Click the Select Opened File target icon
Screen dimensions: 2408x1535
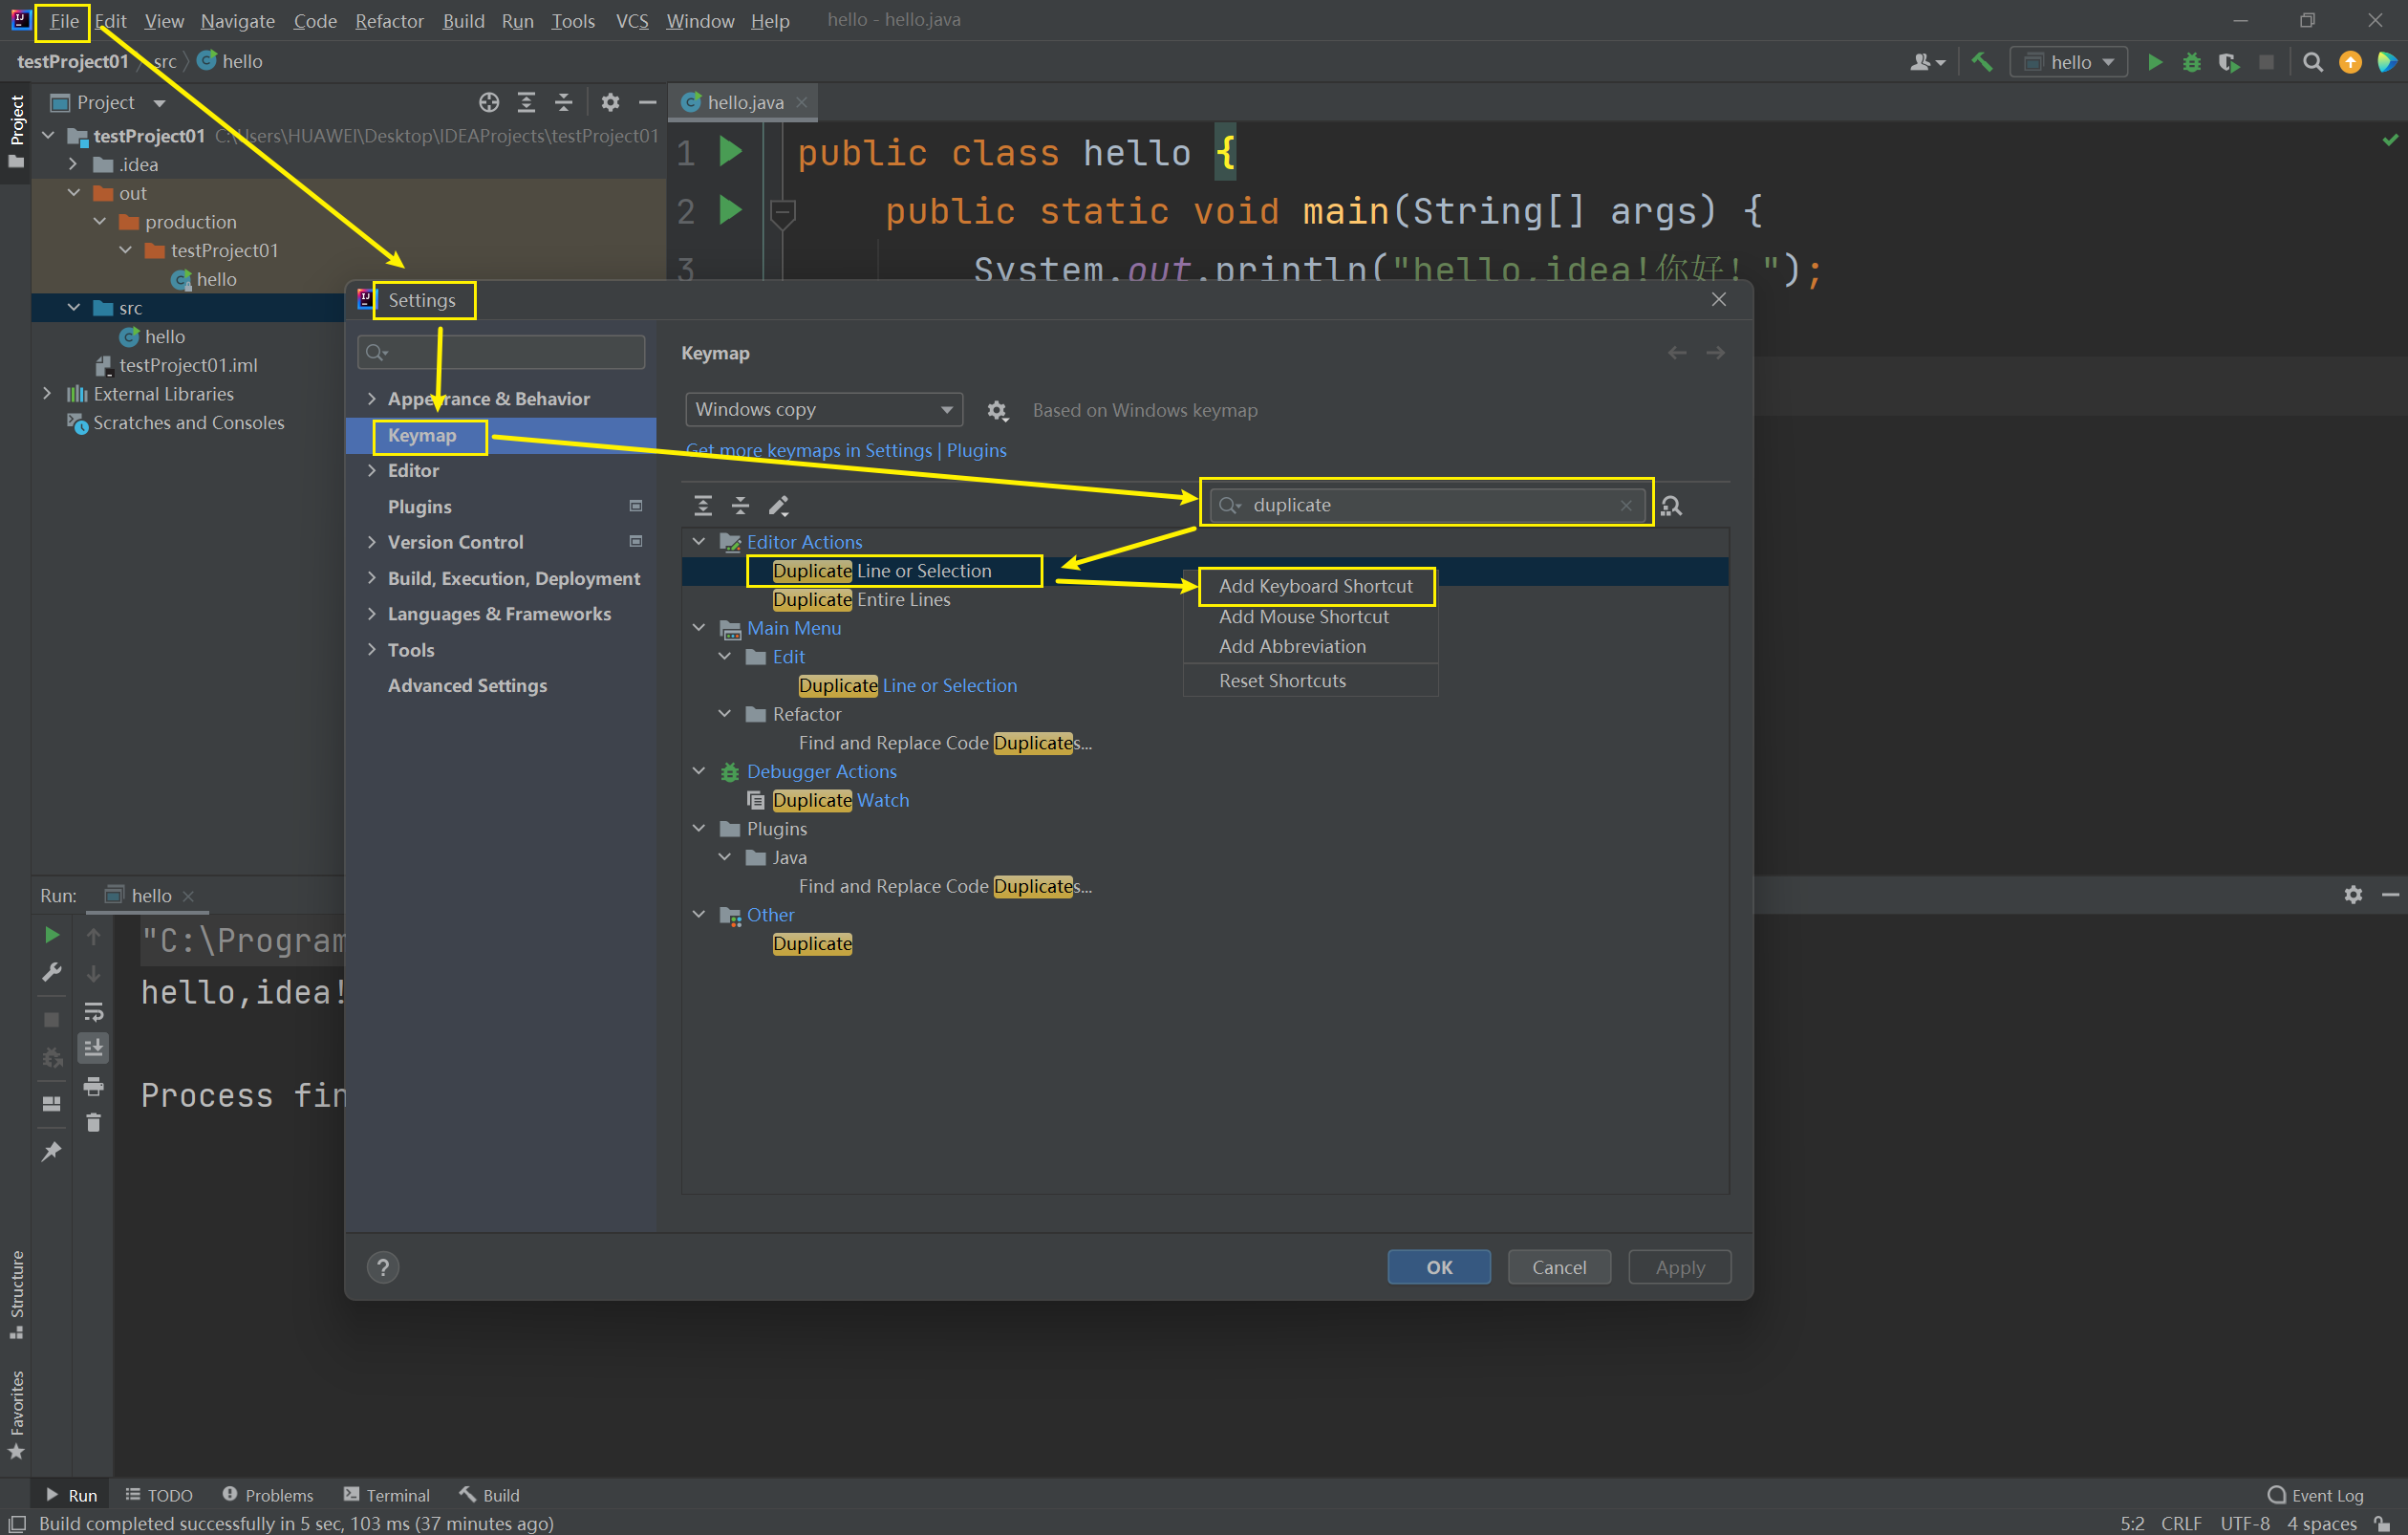pyautogui.click(x=488, y=102)
